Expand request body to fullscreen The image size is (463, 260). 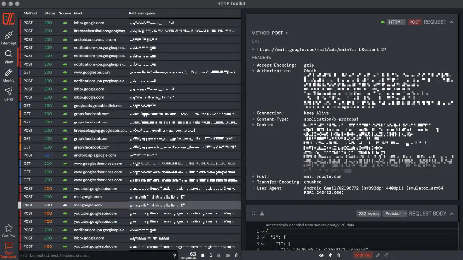pos(253,213)
